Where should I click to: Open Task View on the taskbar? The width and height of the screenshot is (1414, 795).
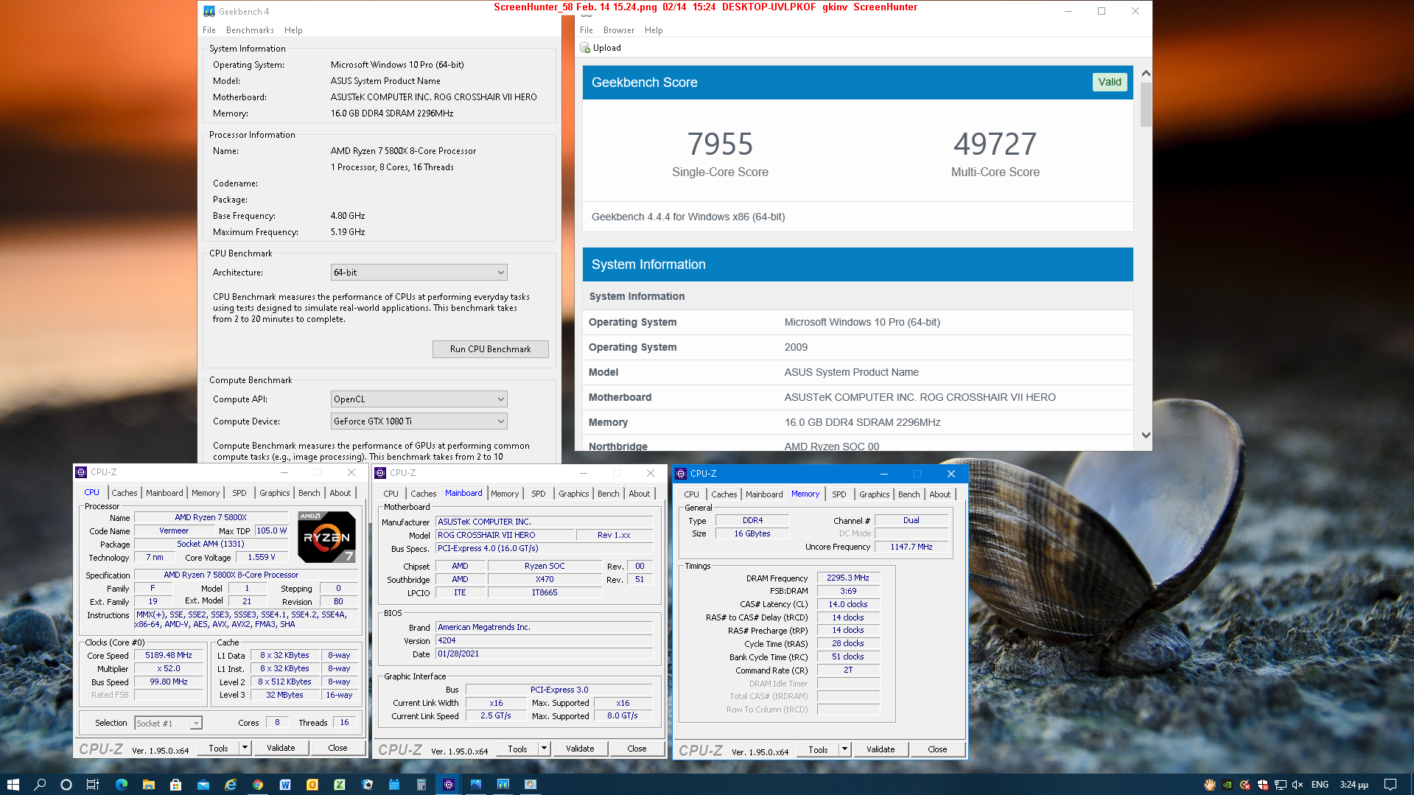point(93,784)
